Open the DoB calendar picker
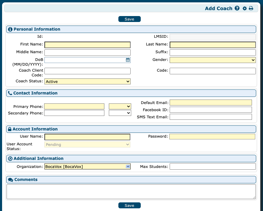The height and width of the screenshot is (211, 263). 128,60
